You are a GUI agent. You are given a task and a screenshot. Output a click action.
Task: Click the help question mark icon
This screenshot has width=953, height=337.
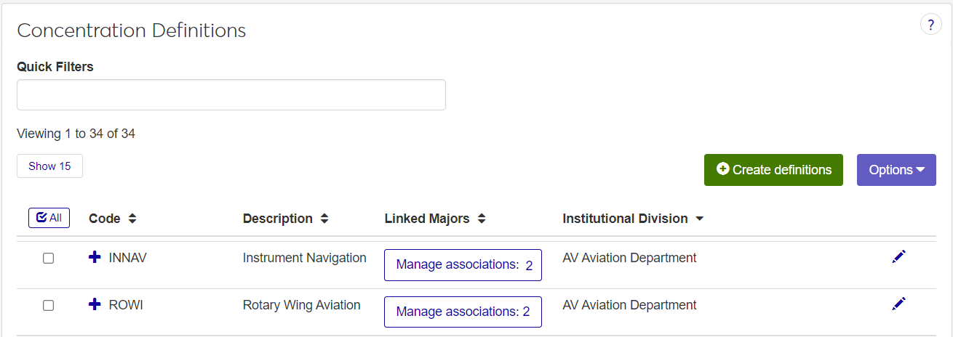coord(930,25)
